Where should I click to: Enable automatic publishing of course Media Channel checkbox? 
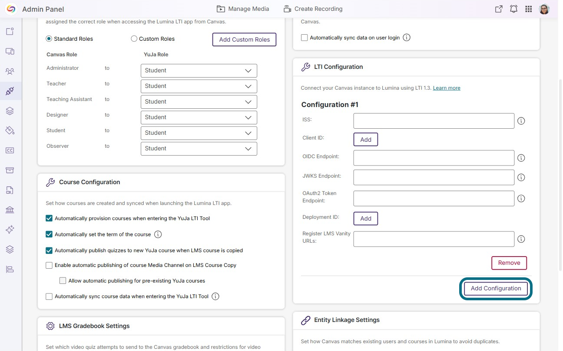click(x=49, y=265)
